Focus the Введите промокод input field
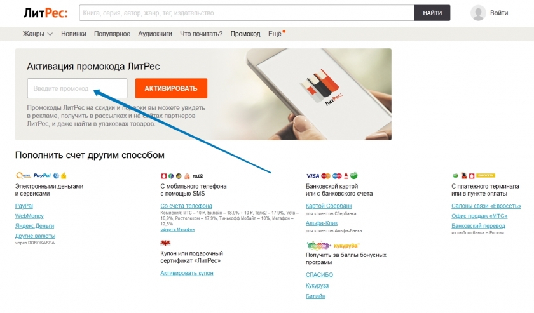The image size is (534, 313). 77,88
